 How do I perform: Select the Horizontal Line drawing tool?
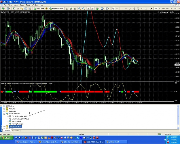[x=126, y=9]
